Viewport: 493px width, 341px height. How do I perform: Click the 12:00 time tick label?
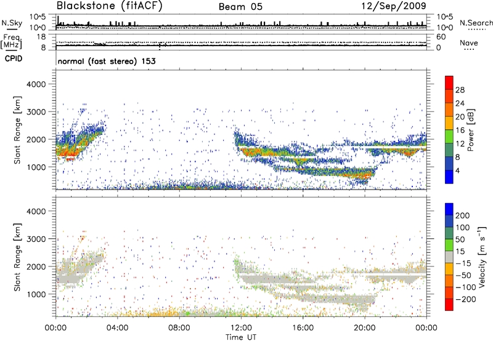click(241, 328)
